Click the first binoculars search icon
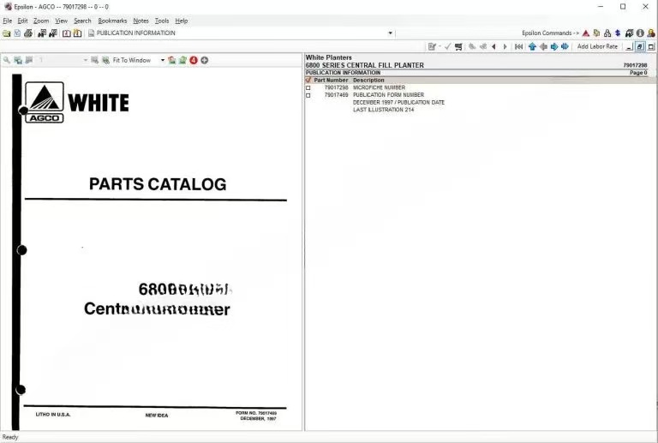 point(41,33)
